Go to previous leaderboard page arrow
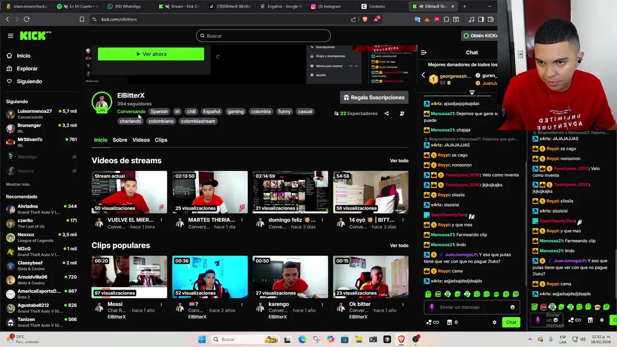 423,75
